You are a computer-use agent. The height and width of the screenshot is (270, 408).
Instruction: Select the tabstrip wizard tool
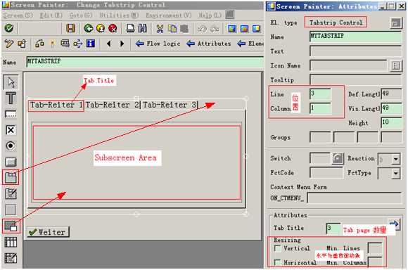pos(11,194)
